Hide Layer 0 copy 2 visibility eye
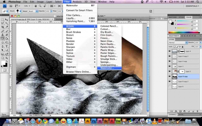Screen dimensions: 202x126 [x=170, y=81]
